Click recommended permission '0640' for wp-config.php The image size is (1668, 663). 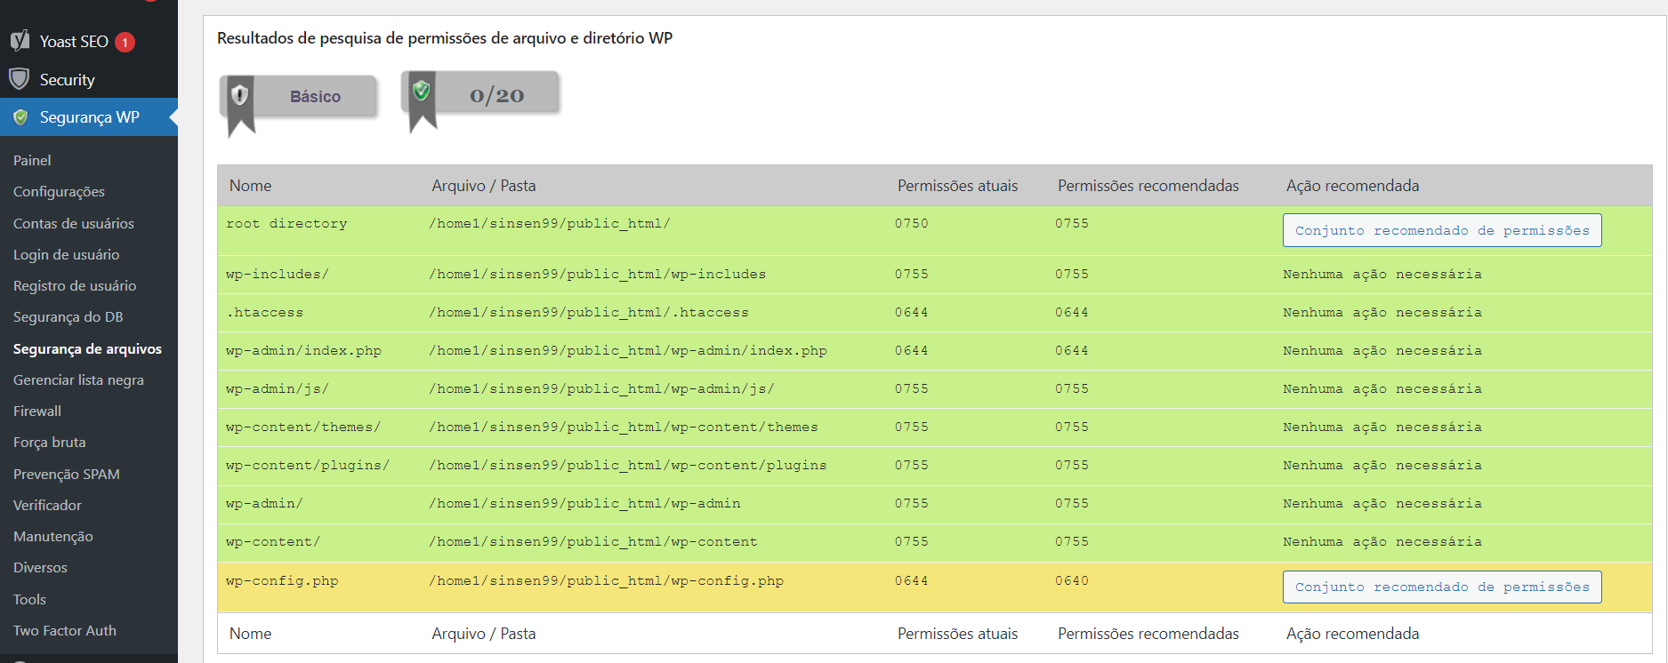pyautogui.click(x=1072, y=580)
